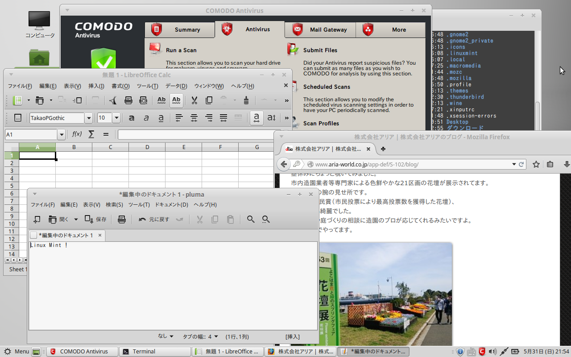Expand Calc font size dropdown
This screenshot has height=357, width=571.
tap(116, 118)
